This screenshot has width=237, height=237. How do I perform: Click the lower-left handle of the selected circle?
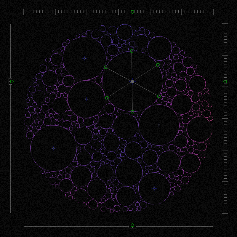click(107, 98)
